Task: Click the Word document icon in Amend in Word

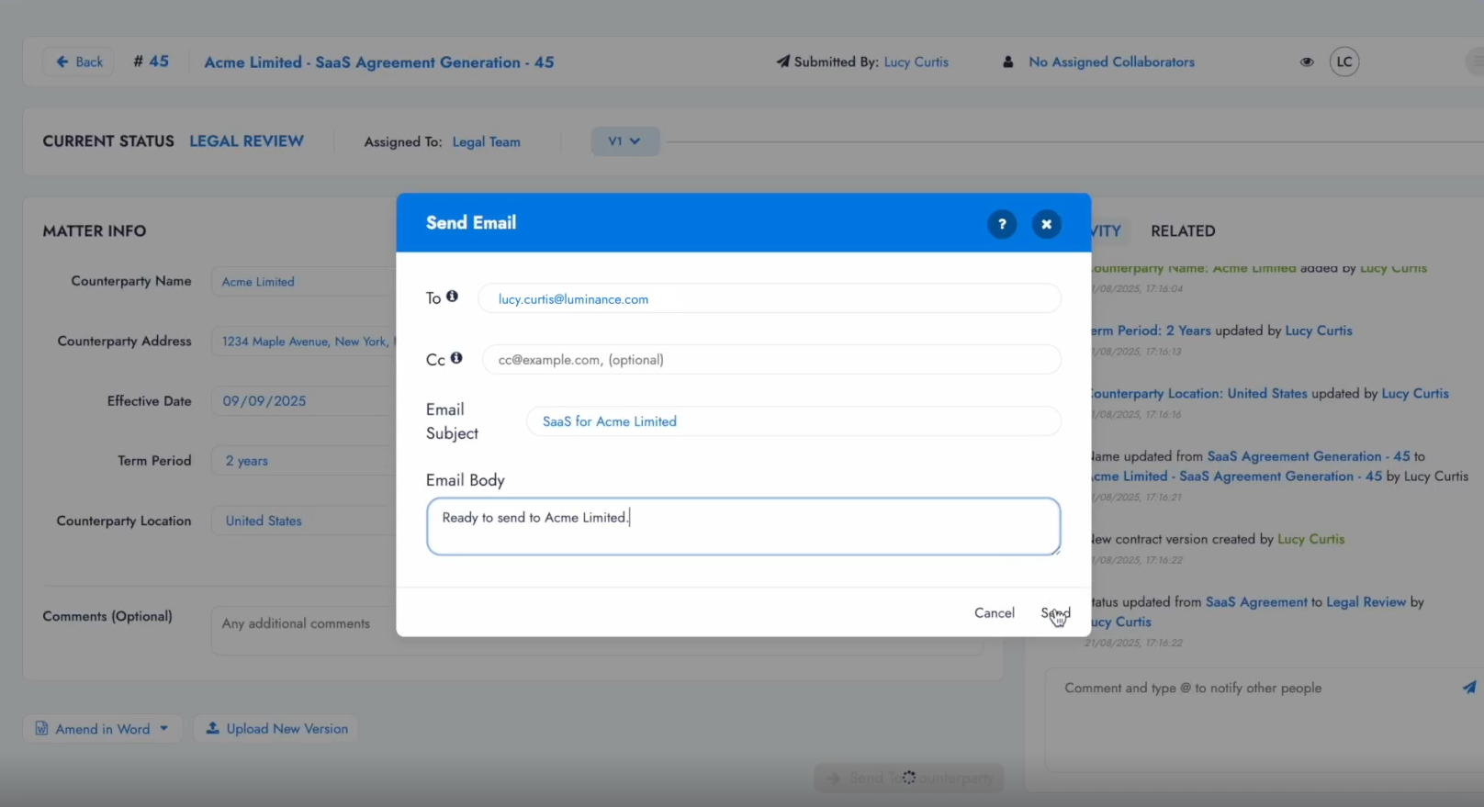Action: [x=41, y=728]
